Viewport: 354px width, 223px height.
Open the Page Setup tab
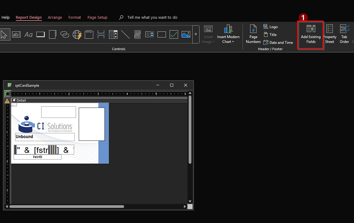[x=97, y=18]
